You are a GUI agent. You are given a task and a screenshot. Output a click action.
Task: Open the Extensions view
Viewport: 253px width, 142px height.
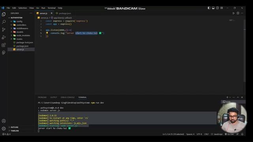tap(4, 45)
